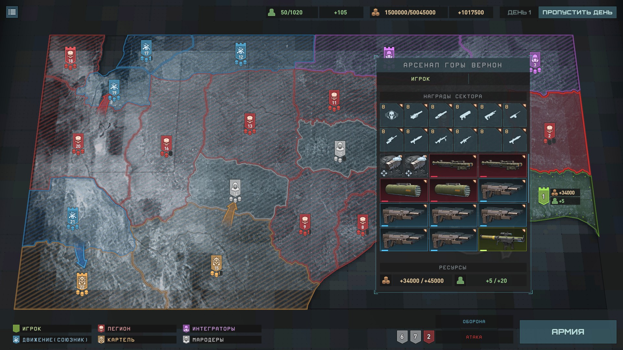
Task: Switch to the Игрок tab
Action: click(421, 79)
